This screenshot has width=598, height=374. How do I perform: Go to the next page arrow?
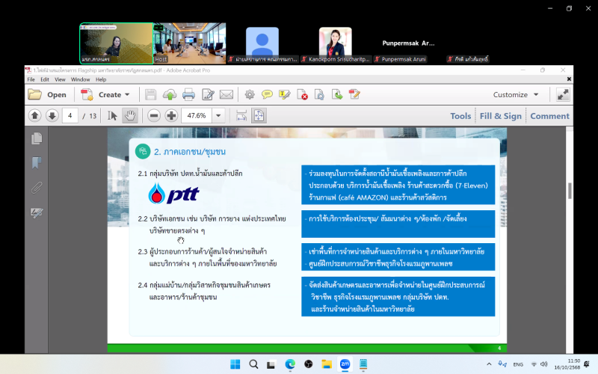(52, 116)
